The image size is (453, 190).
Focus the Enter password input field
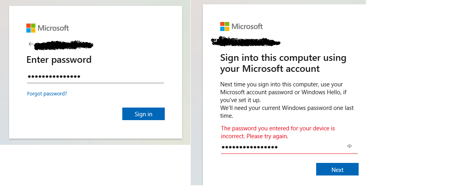(118, 77)
